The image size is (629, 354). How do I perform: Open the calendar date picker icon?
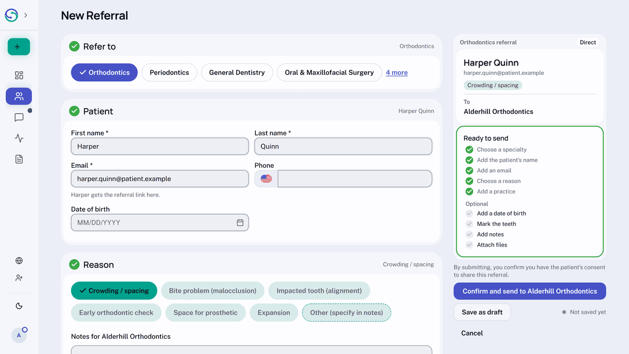click(x=240, y=222)
